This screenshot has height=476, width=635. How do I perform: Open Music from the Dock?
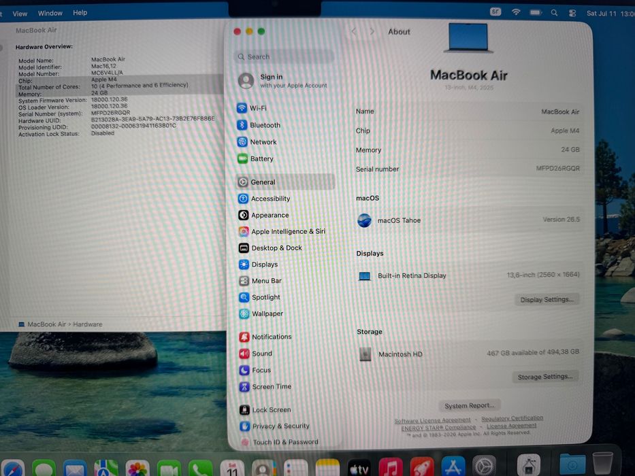pyautogui.click(x=391, y=468)
